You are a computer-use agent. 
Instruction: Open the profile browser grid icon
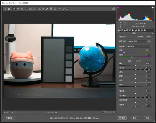pyautogui.click(x=149, y=41)
